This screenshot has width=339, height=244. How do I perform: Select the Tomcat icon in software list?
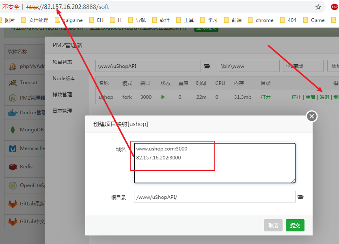coord(13,83)
